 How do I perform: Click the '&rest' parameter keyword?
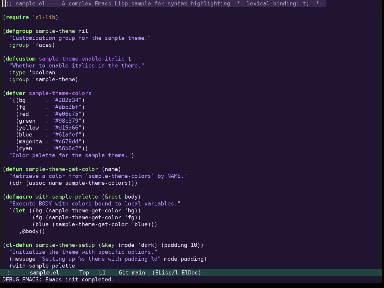tap(113, 196)
